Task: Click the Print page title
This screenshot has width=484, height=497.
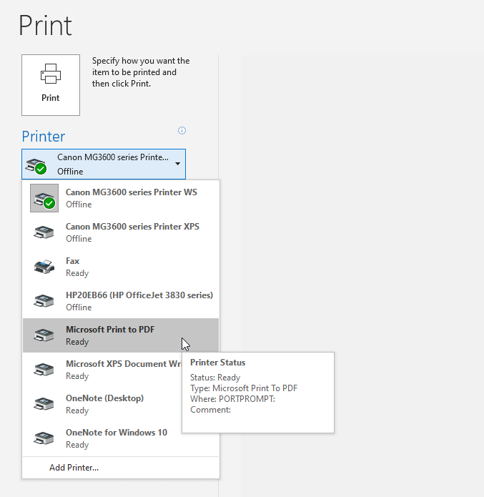Action: point(45,26)
